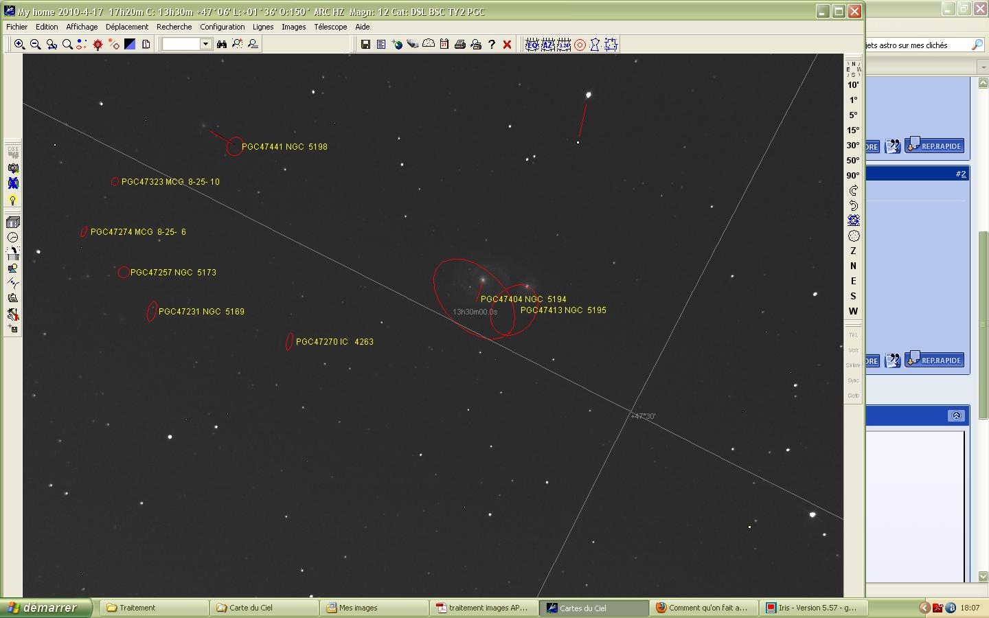Image resolution: width=989 pixels, height=618 pixels.
Task: Set field of view to 90°
Action: (x=853, y=176)
